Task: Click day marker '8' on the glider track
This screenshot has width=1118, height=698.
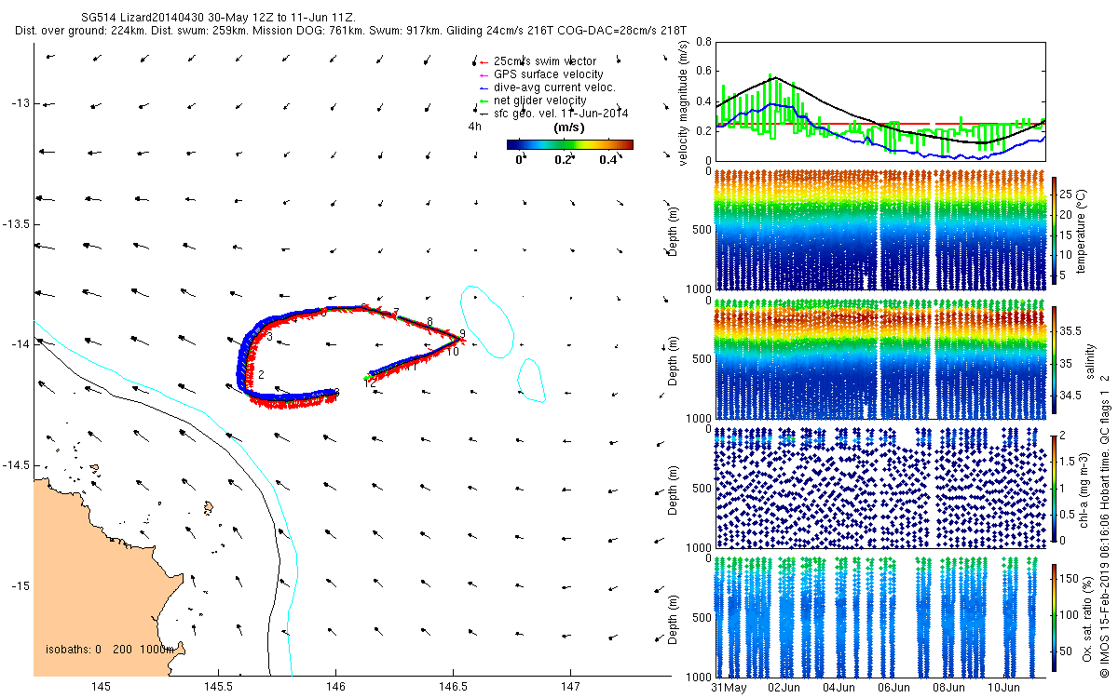Action: click(429, 322)
